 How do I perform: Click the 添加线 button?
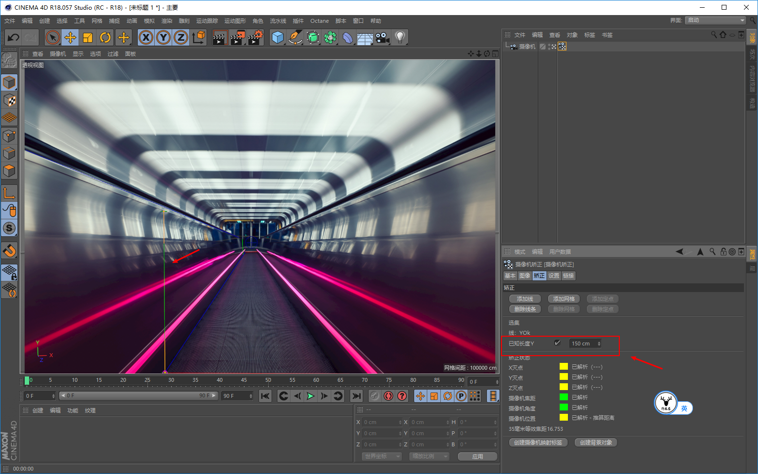click(525, 299)
